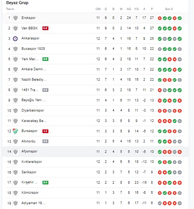
Task: Click the Beyaz Grup heading
Action: 17,3
